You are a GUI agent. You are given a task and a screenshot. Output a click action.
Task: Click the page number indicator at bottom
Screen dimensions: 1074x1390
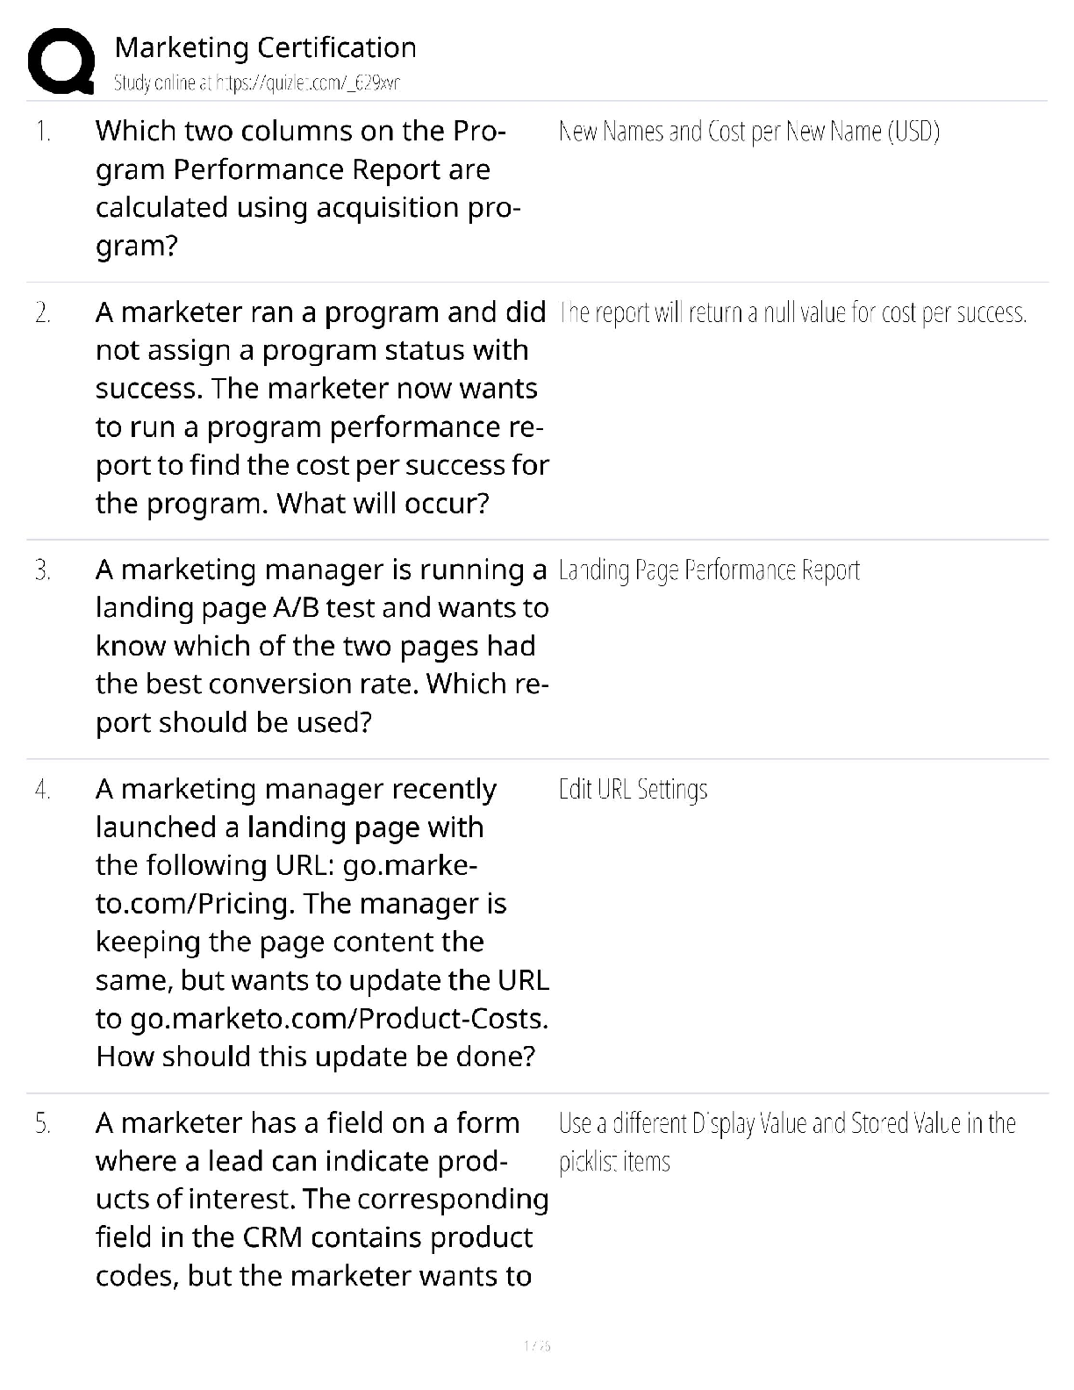pos(536,1345)
